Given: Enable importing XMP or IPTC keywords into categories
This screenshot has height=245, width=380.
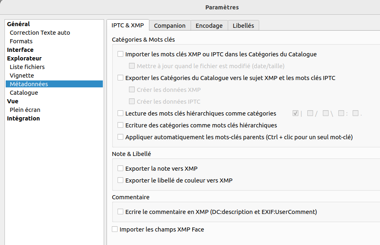Looking at the screenshot, I should (x=120, y=54).
